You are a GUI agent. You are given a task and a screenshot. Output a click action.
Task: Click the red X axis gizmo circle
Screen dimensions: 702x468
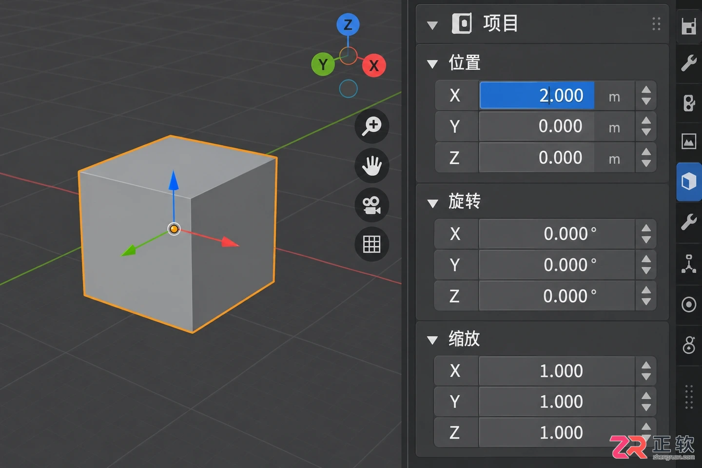[x=374, y=65]
